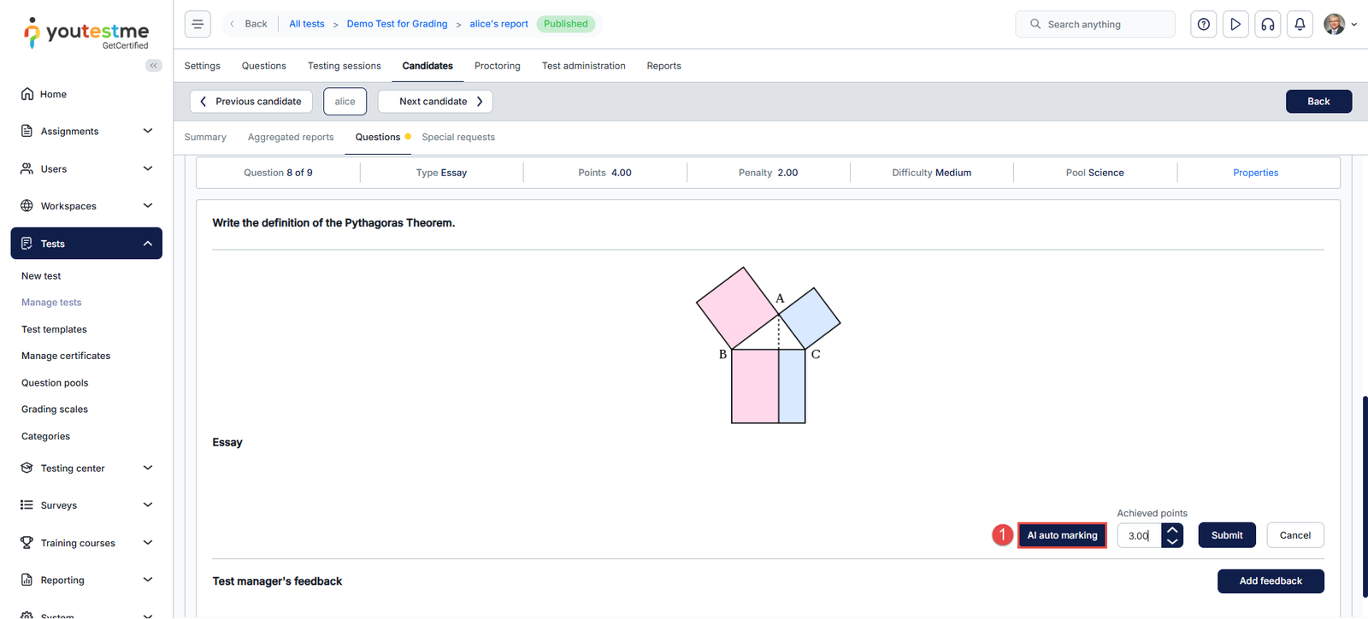Open the headset support icon
Image resolution: width=1368 pixels, height=619 pixels.
(1268, 24)
